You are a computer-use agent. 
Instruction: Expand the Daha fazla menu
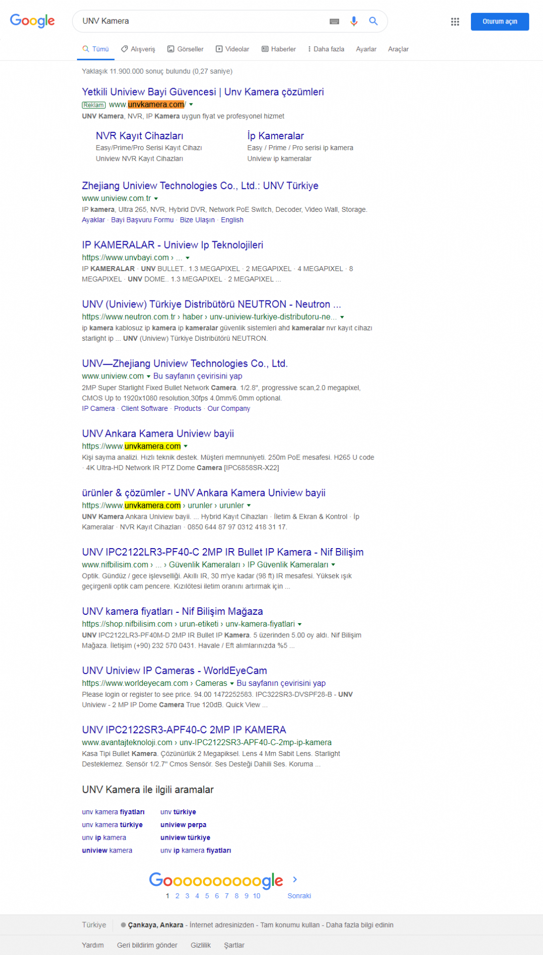point(326,49)
